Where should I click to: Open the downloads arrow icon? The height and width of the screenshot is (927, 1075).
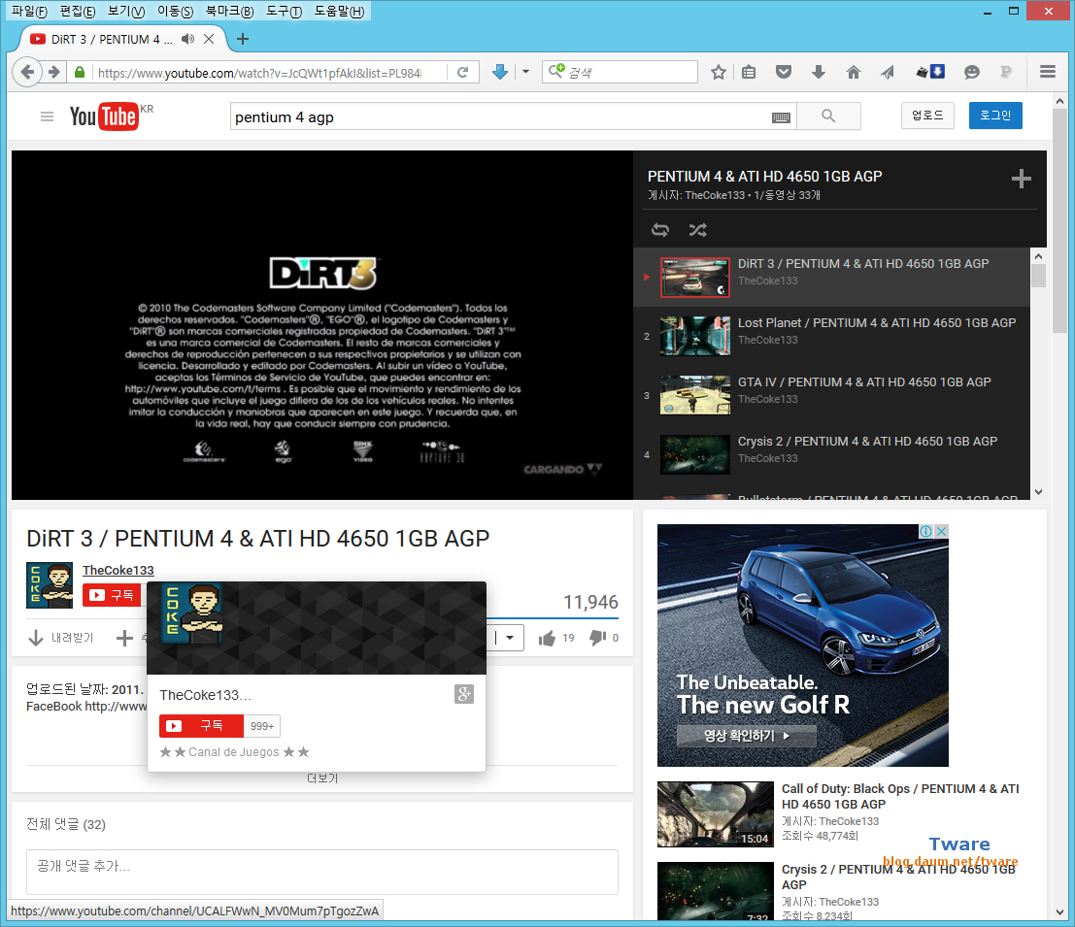[818, 72]
